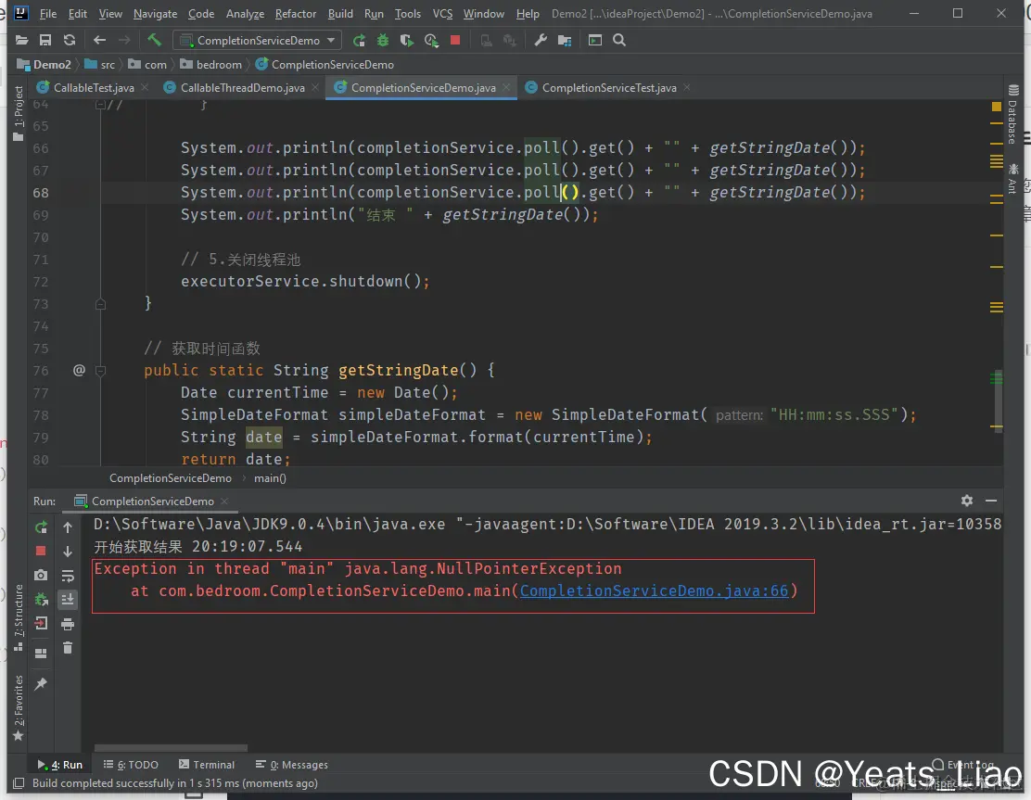The width and height of the screenshot is (1031, 800).
Task: Click the main() breadcrumb below editor
Action: (x=270, y=478)
